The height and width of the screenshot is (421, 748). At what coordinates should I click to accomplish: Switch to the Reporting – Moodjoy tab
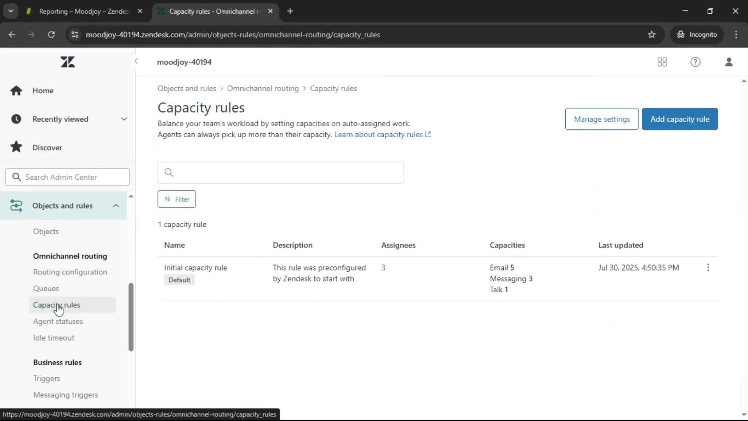click(84, 11)
